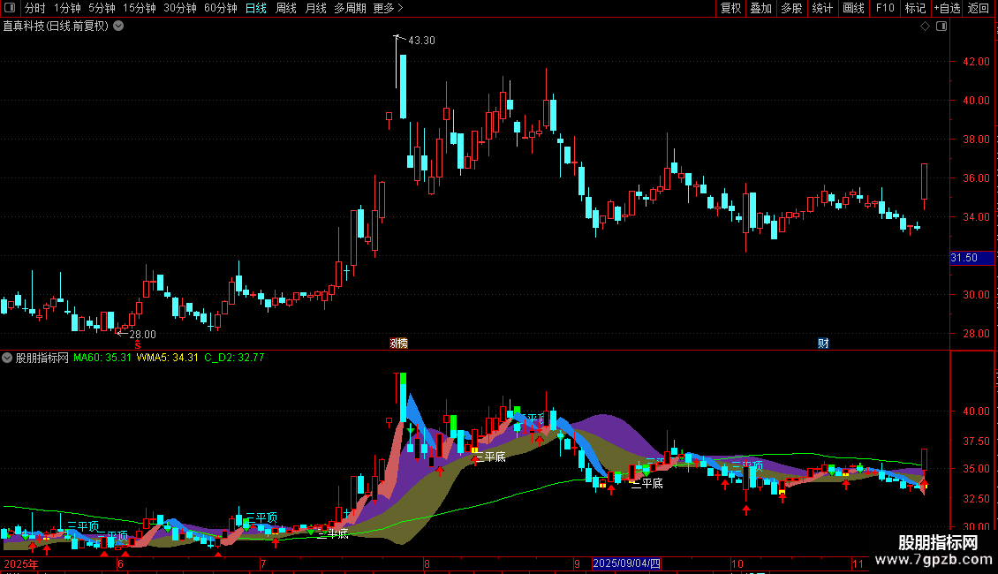The image size is (998, 574).
Task: Click the 返回 back button
Action: 979,8
